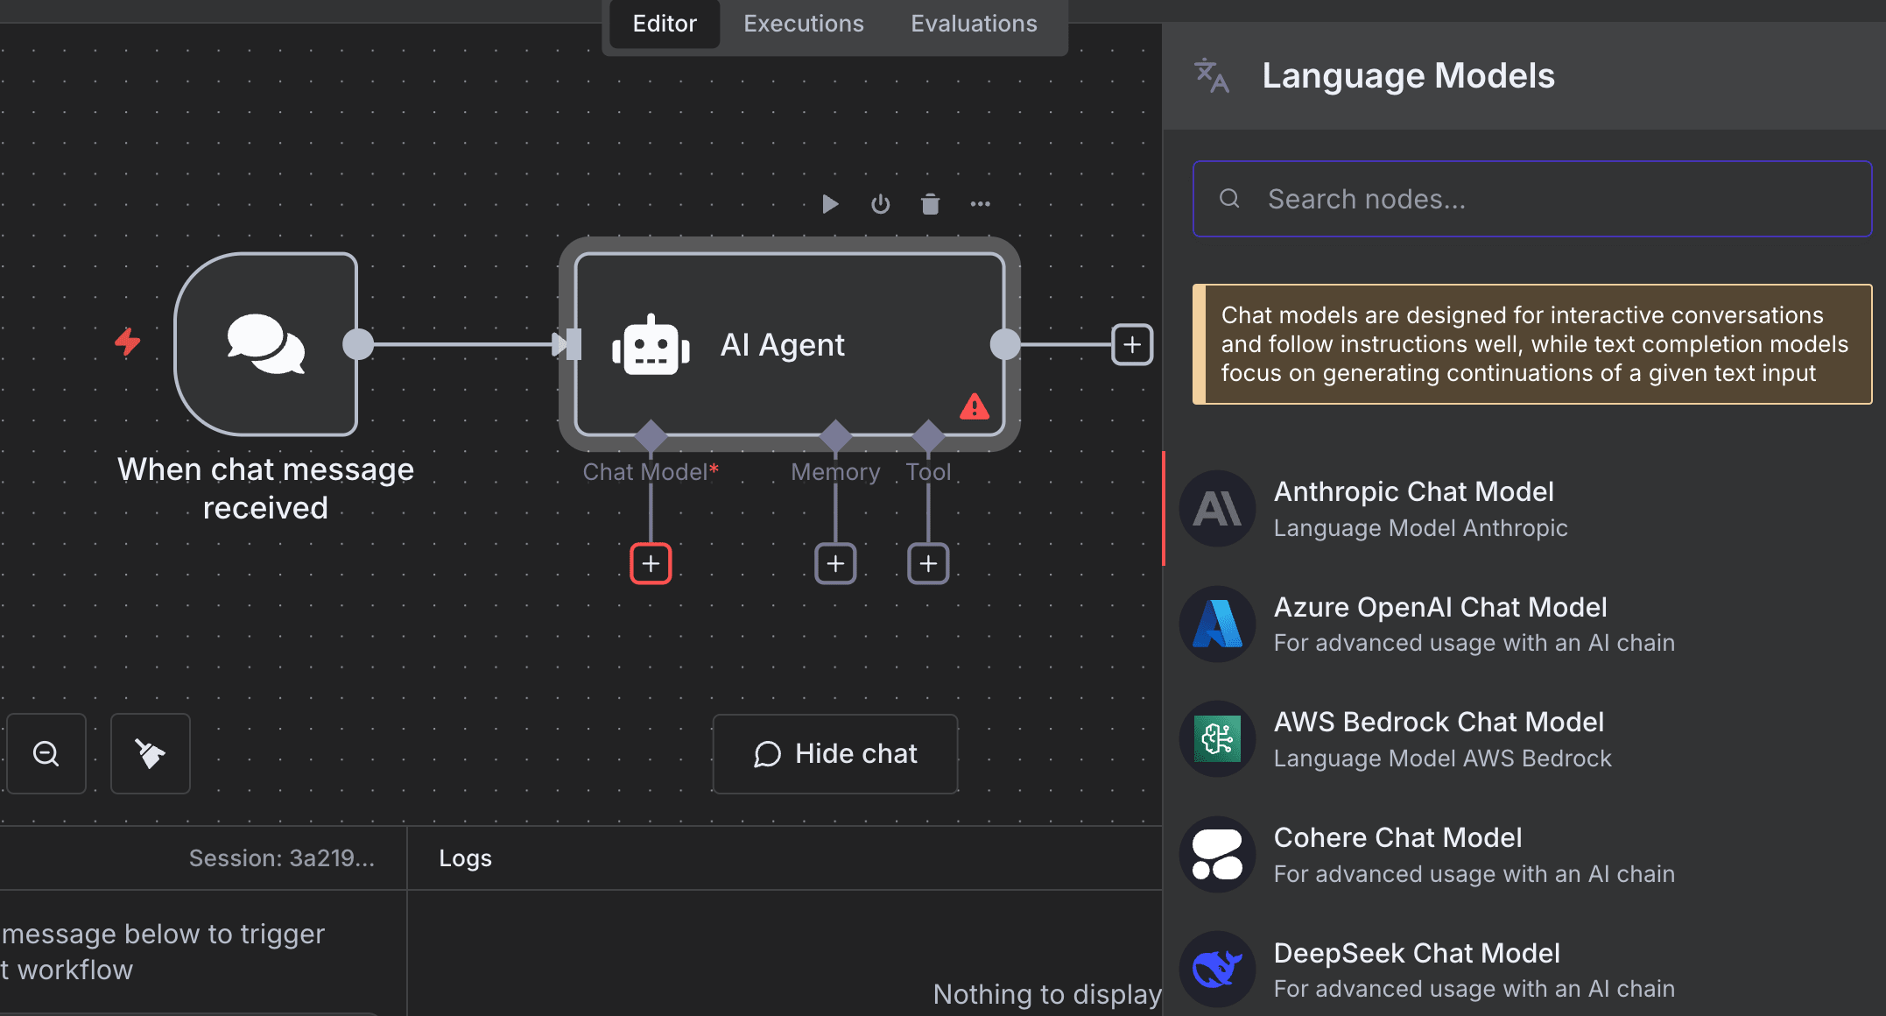
Task: Switch to the Executions tab
Action: pos(803,24)
